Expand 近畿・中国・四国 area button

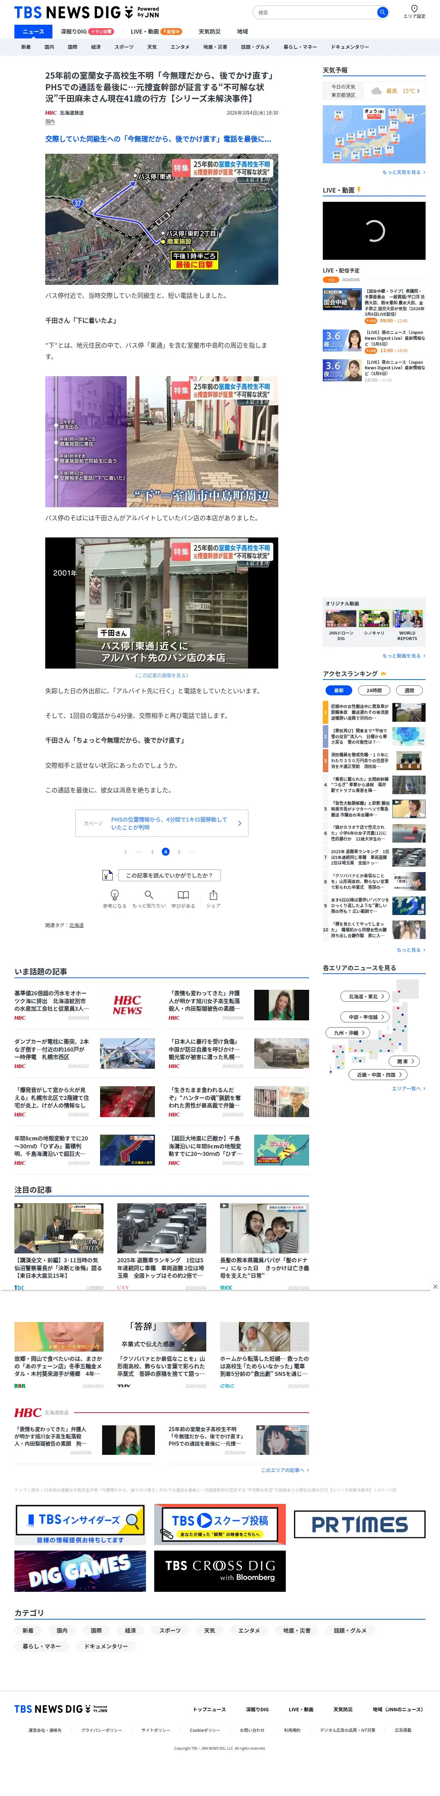coord(378,1074)
